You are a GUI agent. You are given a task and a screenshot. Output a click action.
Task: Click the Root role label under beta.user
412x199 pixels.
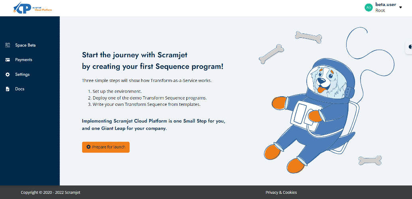pos(380,10)
